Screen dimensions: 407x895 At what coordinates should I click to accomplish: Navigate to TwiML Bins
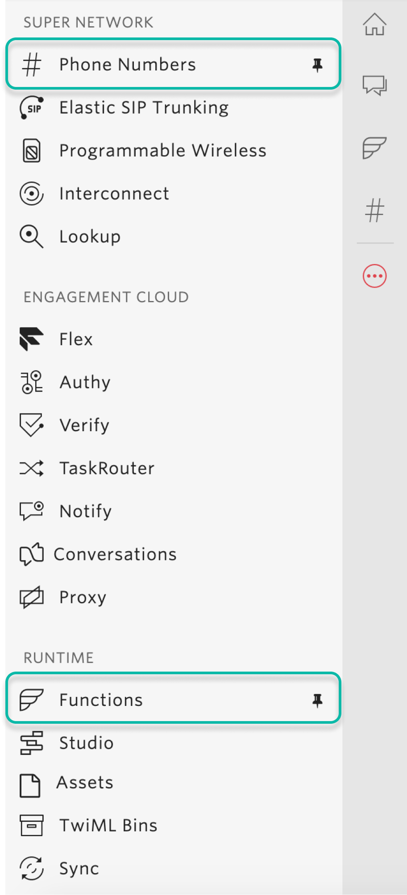[108, 825]
